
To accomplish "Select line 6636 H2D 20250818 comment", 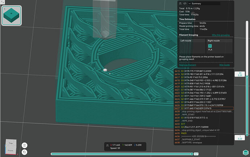I will (x=204, y=136).
